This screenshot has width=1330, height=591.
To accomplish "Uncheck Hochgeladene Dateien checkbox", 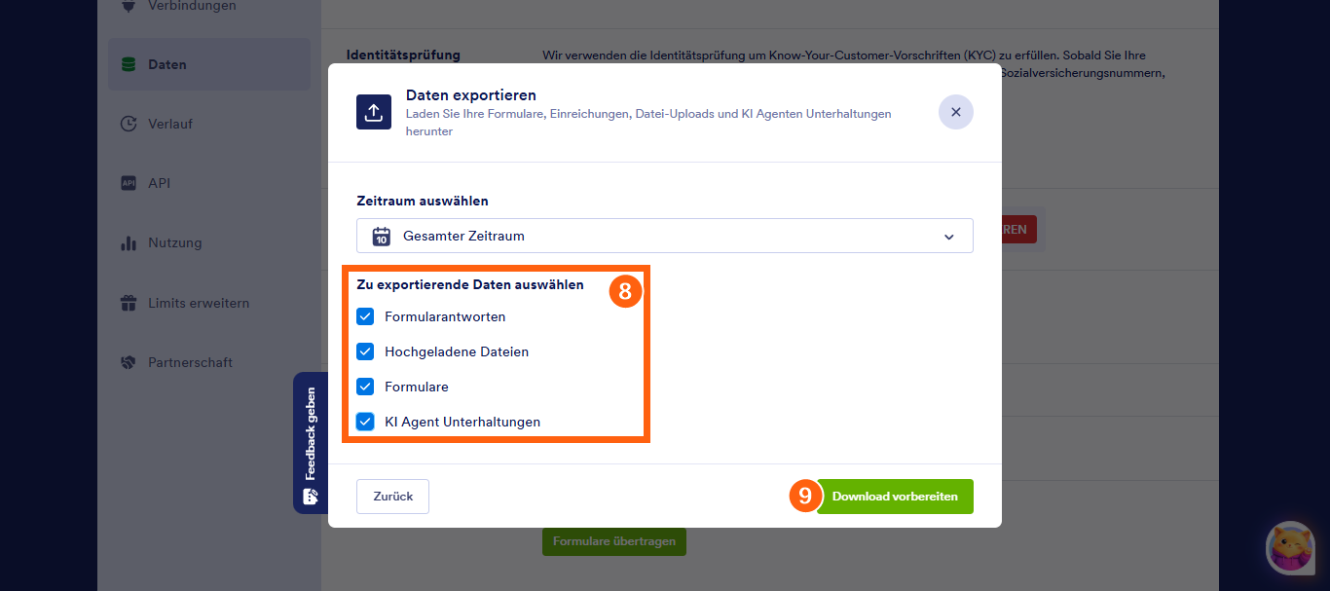I will 365,351.
